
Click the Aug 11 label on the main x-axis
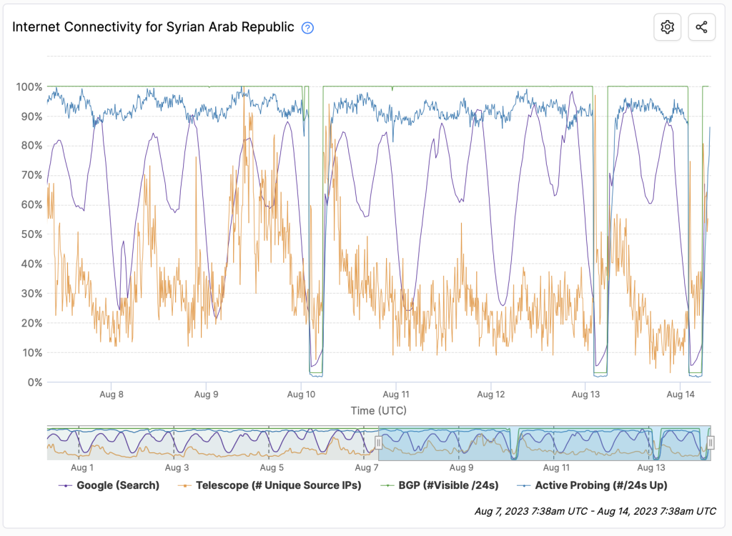[396, 394]
